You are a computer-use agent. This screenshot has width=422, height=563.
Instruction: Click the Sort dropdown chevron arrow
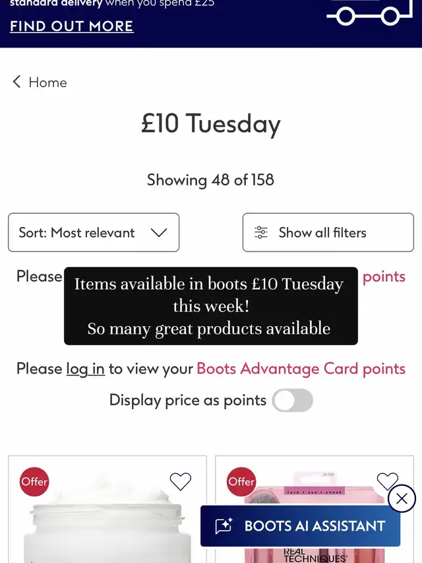pos(159,232)
